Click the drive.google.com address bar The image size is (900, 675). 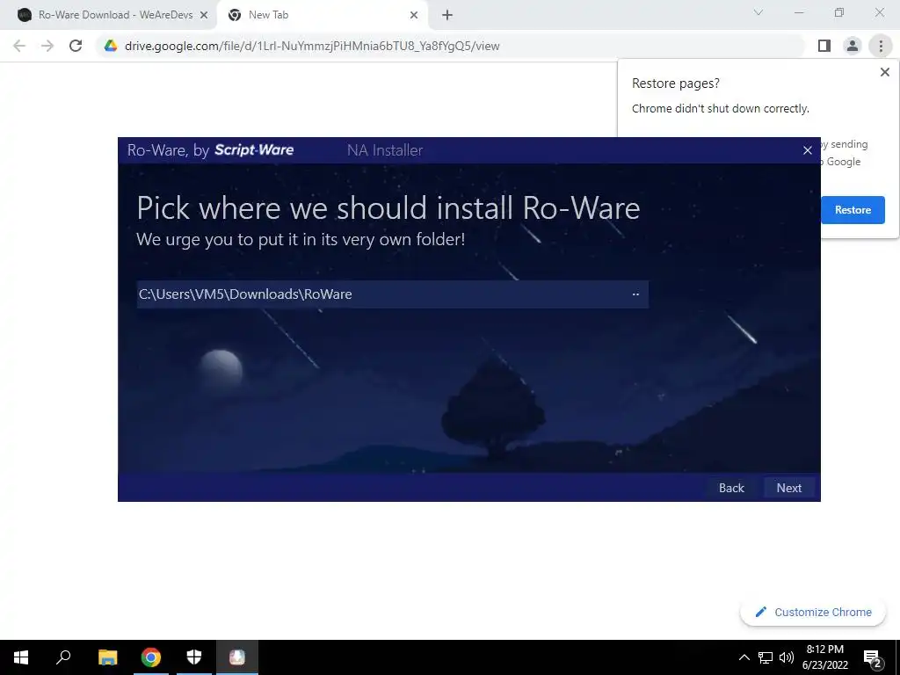click(450, 46)
